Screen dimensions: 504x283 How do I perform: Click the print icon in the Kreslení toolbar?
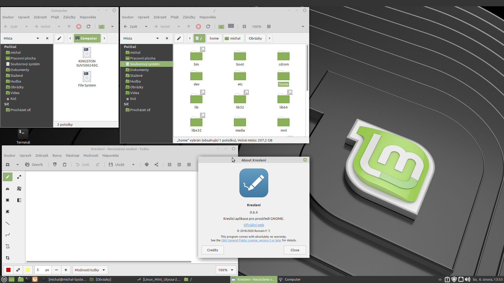click(147, 165)
